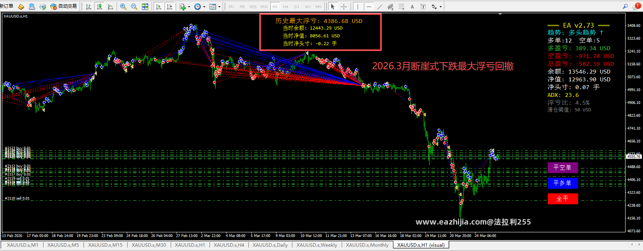
Task: Switch to the XAUUSD.s,Daily tab
Action: click(270, 245)
